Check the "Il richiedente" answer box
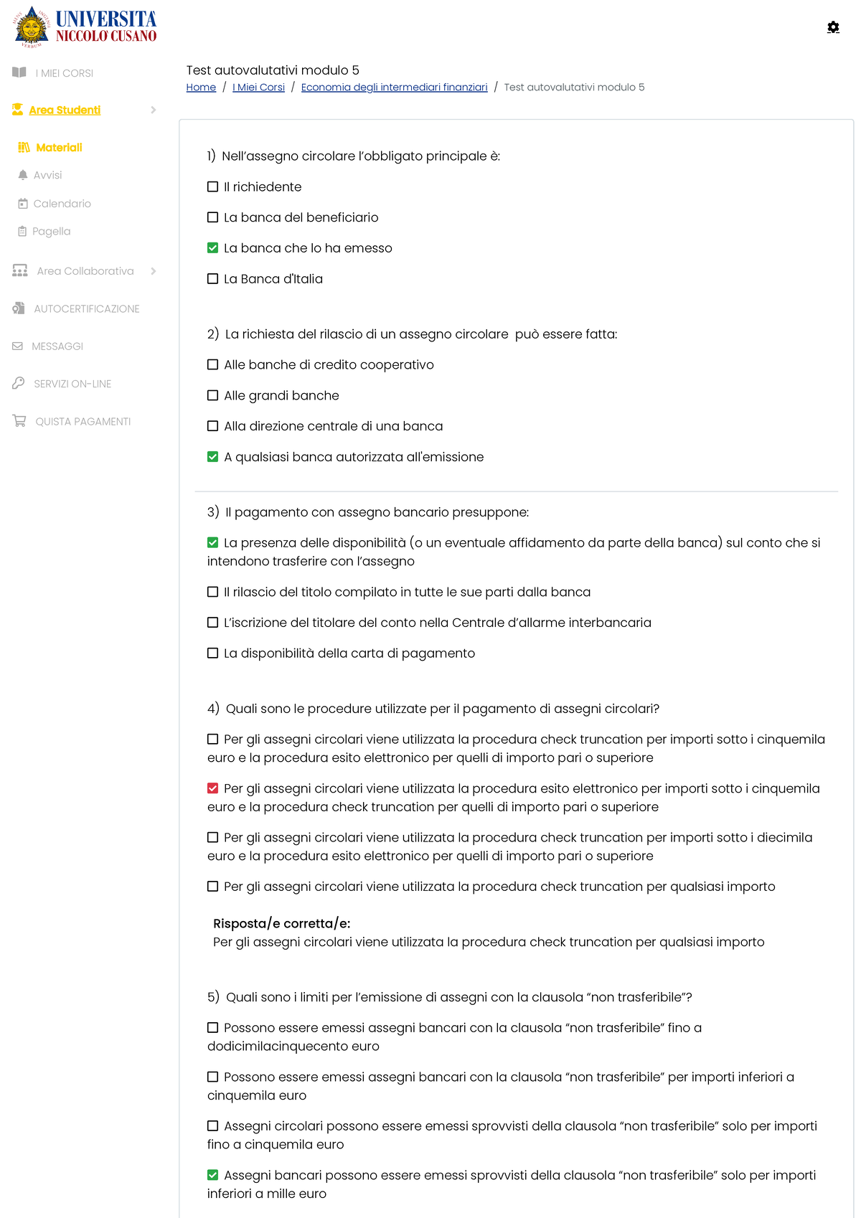 point(213,187)
